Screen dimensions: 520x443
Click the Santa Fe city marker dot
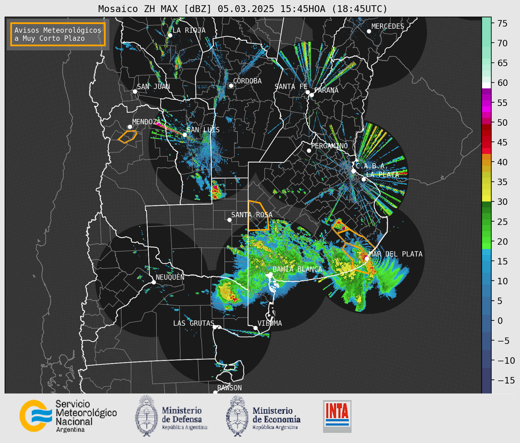coord(308,92)
